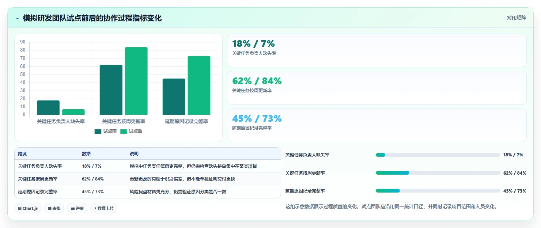Click the 延期原因记录完整率 progress bar
Image resolution: width=541 pixels, height=228 pixels.
pos(438,191)
